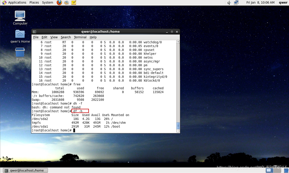Click the terminal title bar text

pos(100,32)
